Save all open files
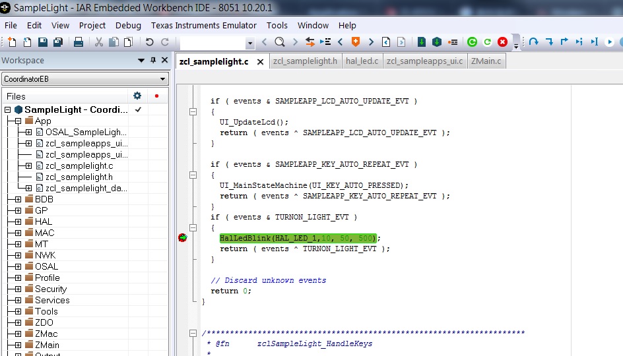Image resolution: width=623 pixels, height=356 pixels. click(x=58, y=42)
